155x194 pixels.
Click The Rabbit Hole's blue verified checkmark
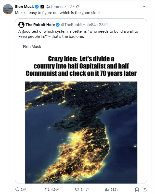(58, 25)
